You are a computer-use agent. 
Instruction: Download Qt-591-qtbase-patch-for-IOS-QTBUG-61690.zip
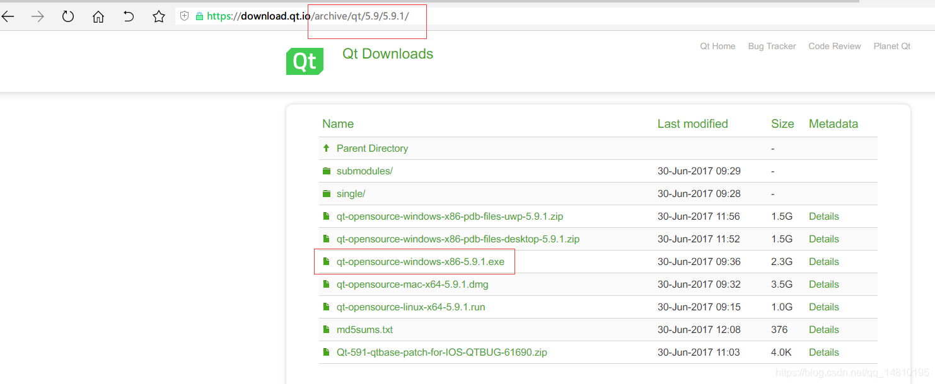(x=441, y=353)
